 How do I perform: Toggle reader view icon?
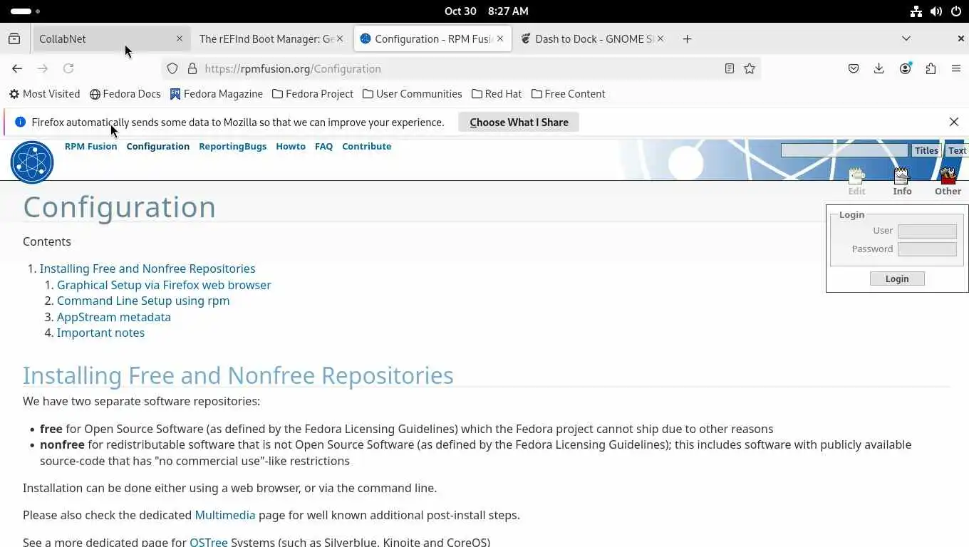pos(730,69)
